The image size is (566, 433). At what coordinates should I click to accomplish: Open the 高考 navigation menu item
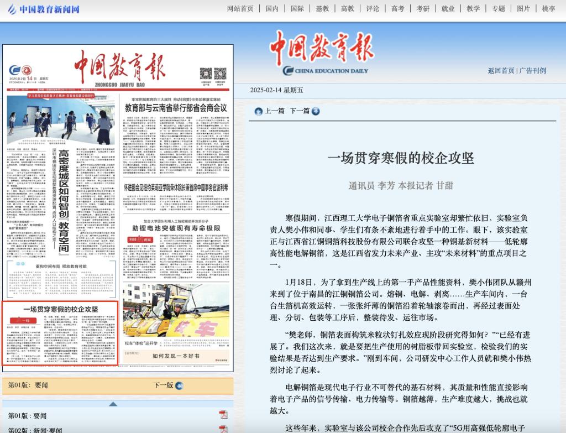(397, 9)
